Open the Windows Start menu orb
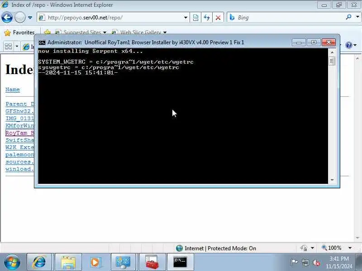The image size is (362, 271). pyautogui.click(x=12, y=262)
